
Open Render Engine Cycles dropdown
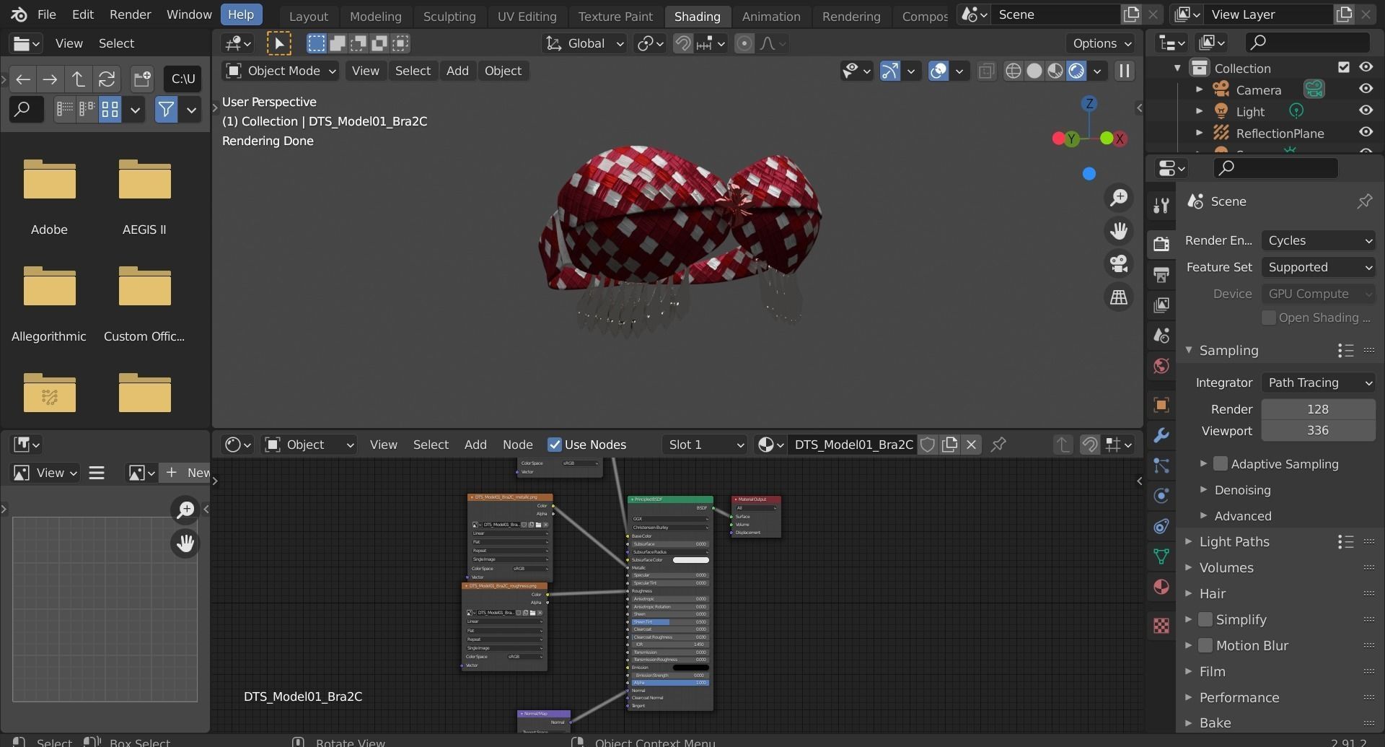1318,240
